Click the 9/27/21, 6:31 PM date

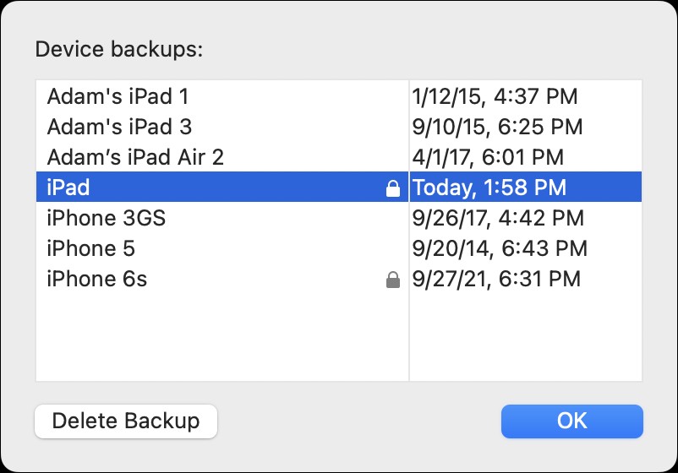click(x=496, y=279)
